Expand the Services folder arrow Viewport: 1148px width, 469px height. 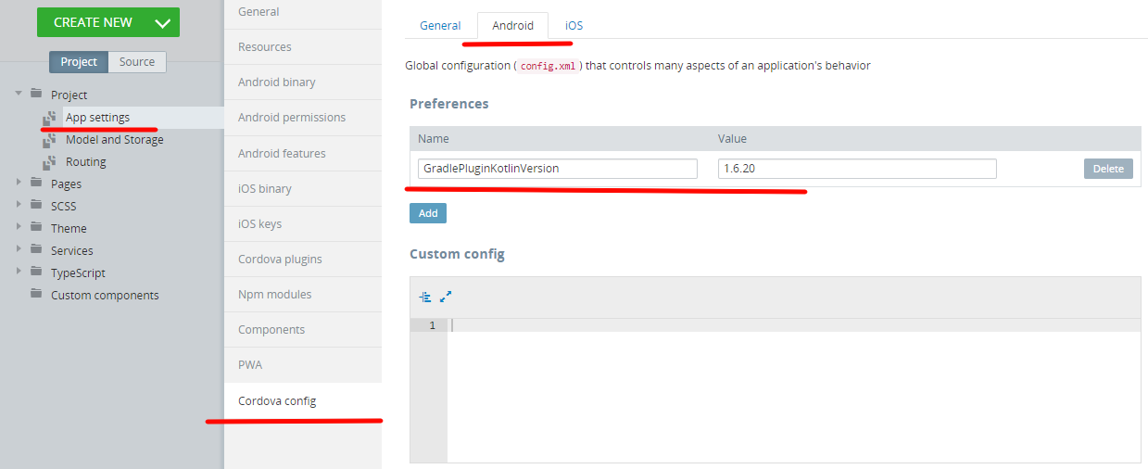(19, 249)
